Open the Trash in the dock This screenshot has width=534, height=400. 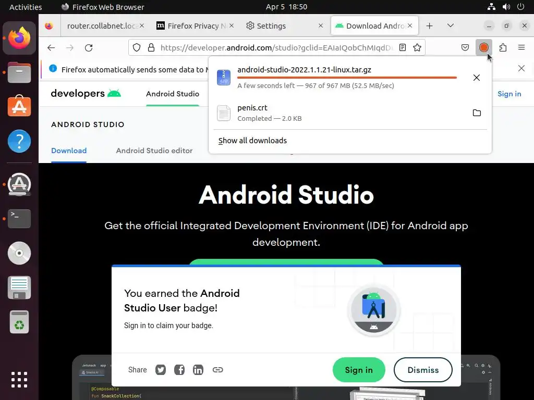click(19, 322)
